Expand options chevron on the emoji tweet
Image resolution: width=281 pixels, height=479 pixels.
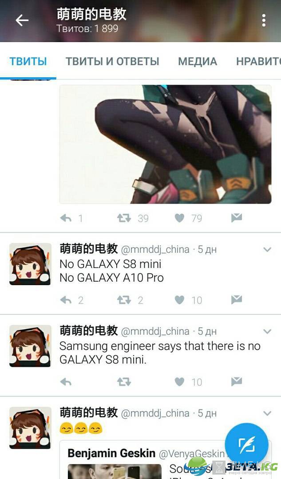[267, 413]
